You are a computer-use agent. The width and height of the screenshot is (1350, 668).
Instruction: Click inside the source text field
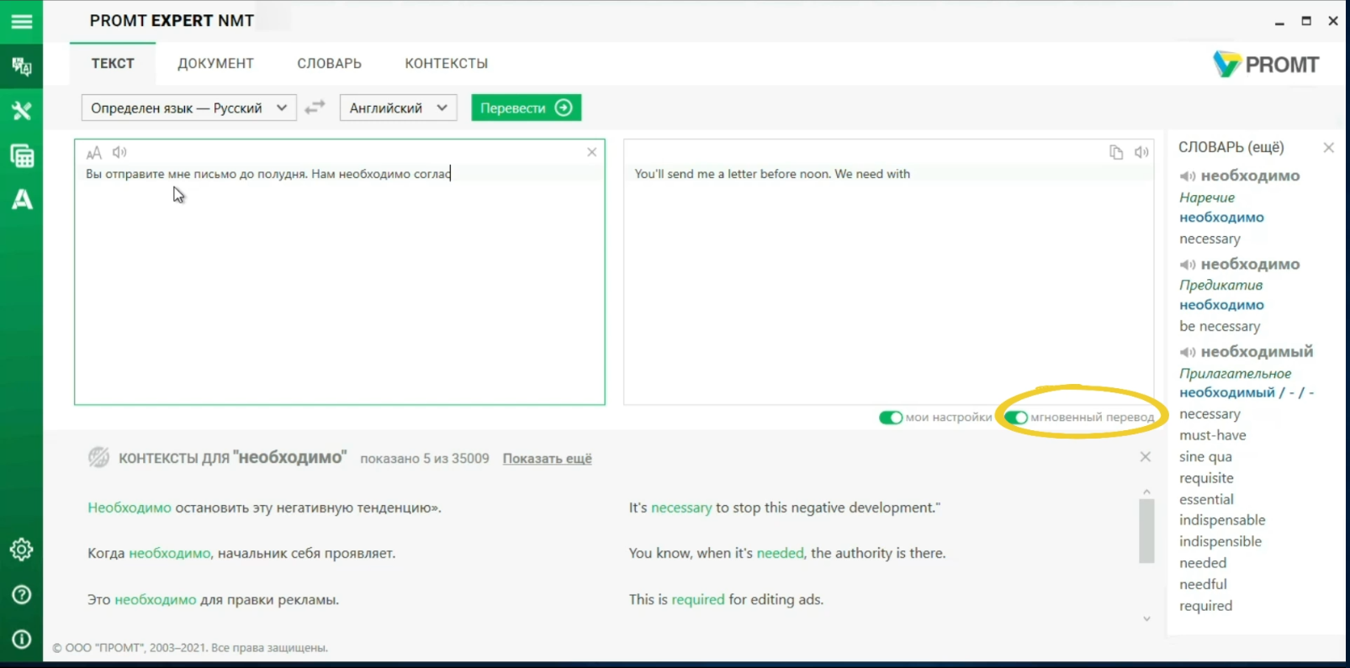[340, 272]
